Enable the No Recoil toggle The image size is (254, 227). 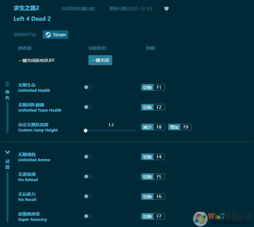pyautogui.click(x=88, y=196)
